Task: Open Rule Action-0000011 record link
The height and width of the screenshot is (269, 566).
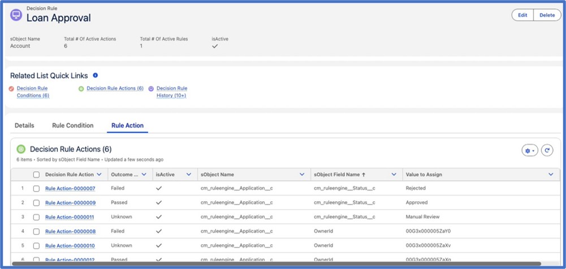Action: pyautogui.click(x=70, y=217)
